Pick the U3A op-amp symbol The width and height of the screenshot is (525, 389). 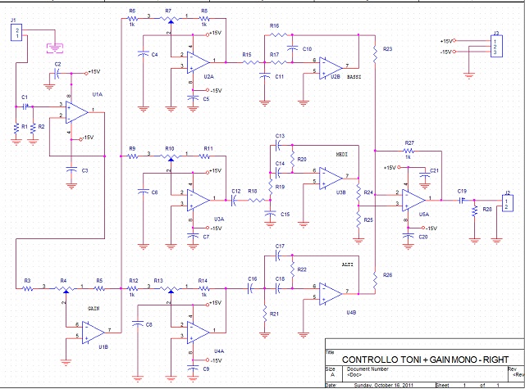pyautogui.click(x=199, y=199)
